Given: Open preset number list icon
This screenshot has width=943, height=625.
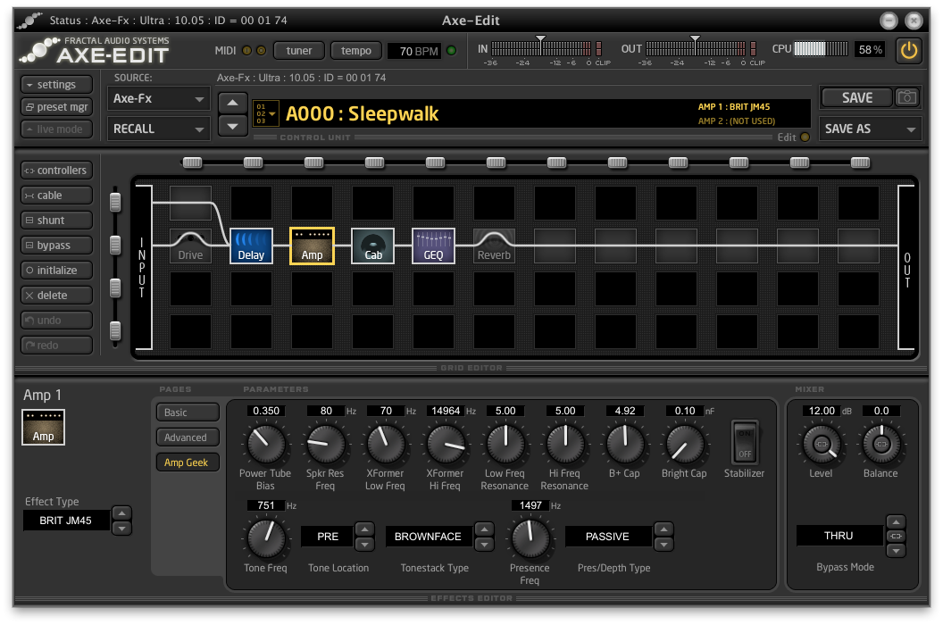Looking at the screenshot, I should coord(265,113).
